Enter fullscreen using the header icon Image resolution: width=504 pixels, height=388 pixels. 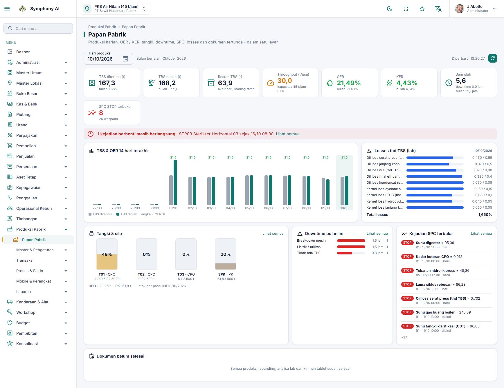(406, 9)
